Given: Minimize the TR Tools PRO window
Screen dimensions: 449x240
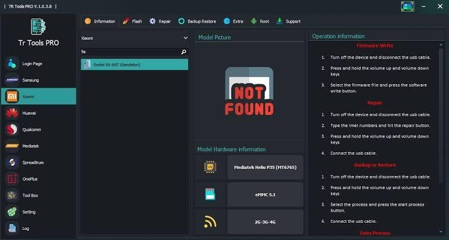Looking at the screenshot, I should pyautogui.click(x=423, y=7).
